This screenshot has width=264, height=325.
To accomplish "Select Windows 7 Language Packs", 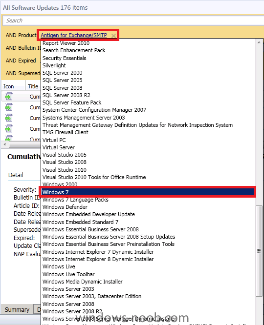I will [75, 200].
